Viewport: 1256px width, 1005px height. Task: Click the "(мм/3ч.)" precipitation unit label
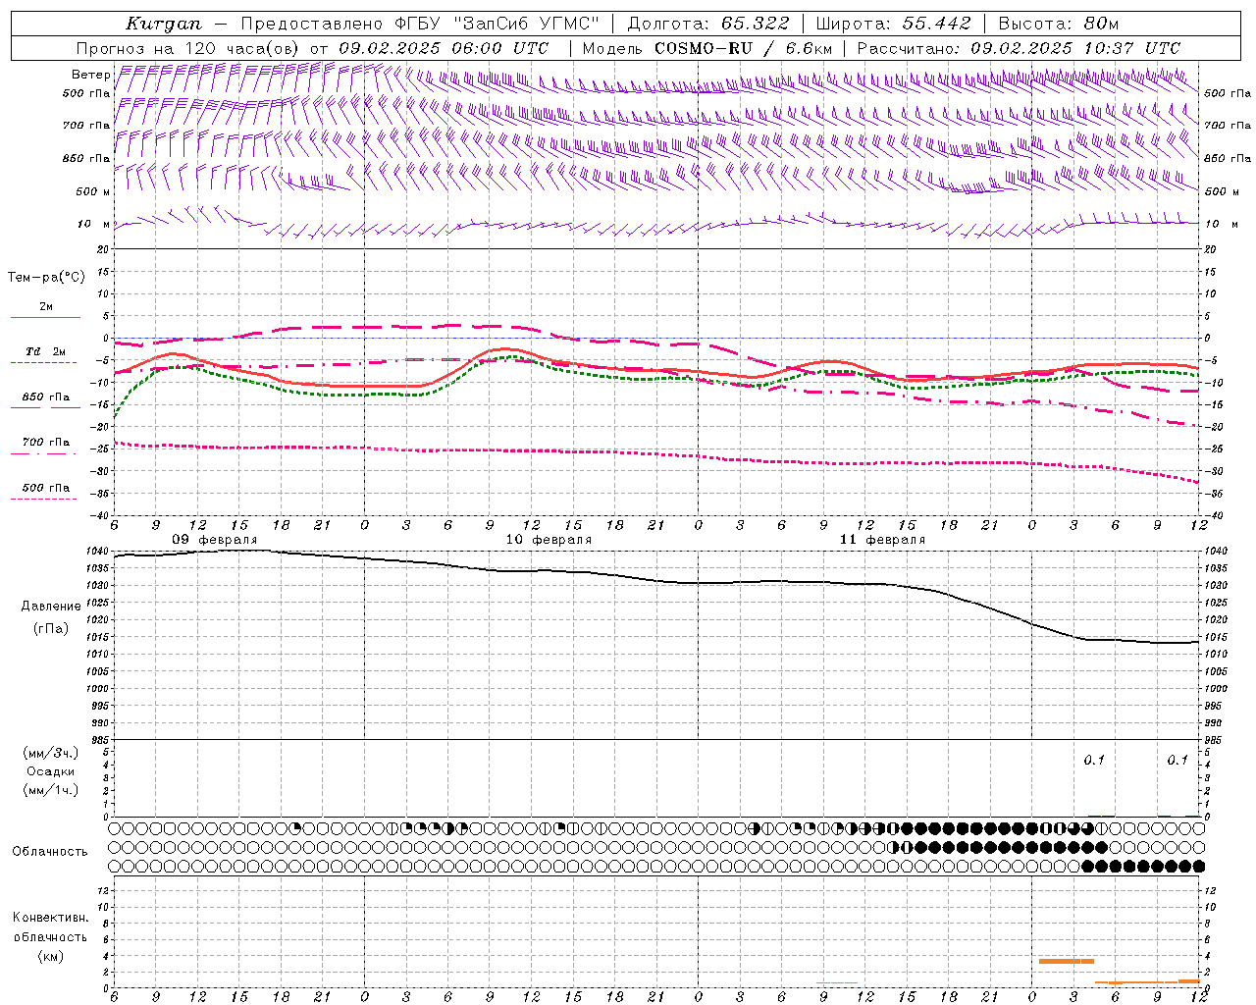(x=51, y=754)
